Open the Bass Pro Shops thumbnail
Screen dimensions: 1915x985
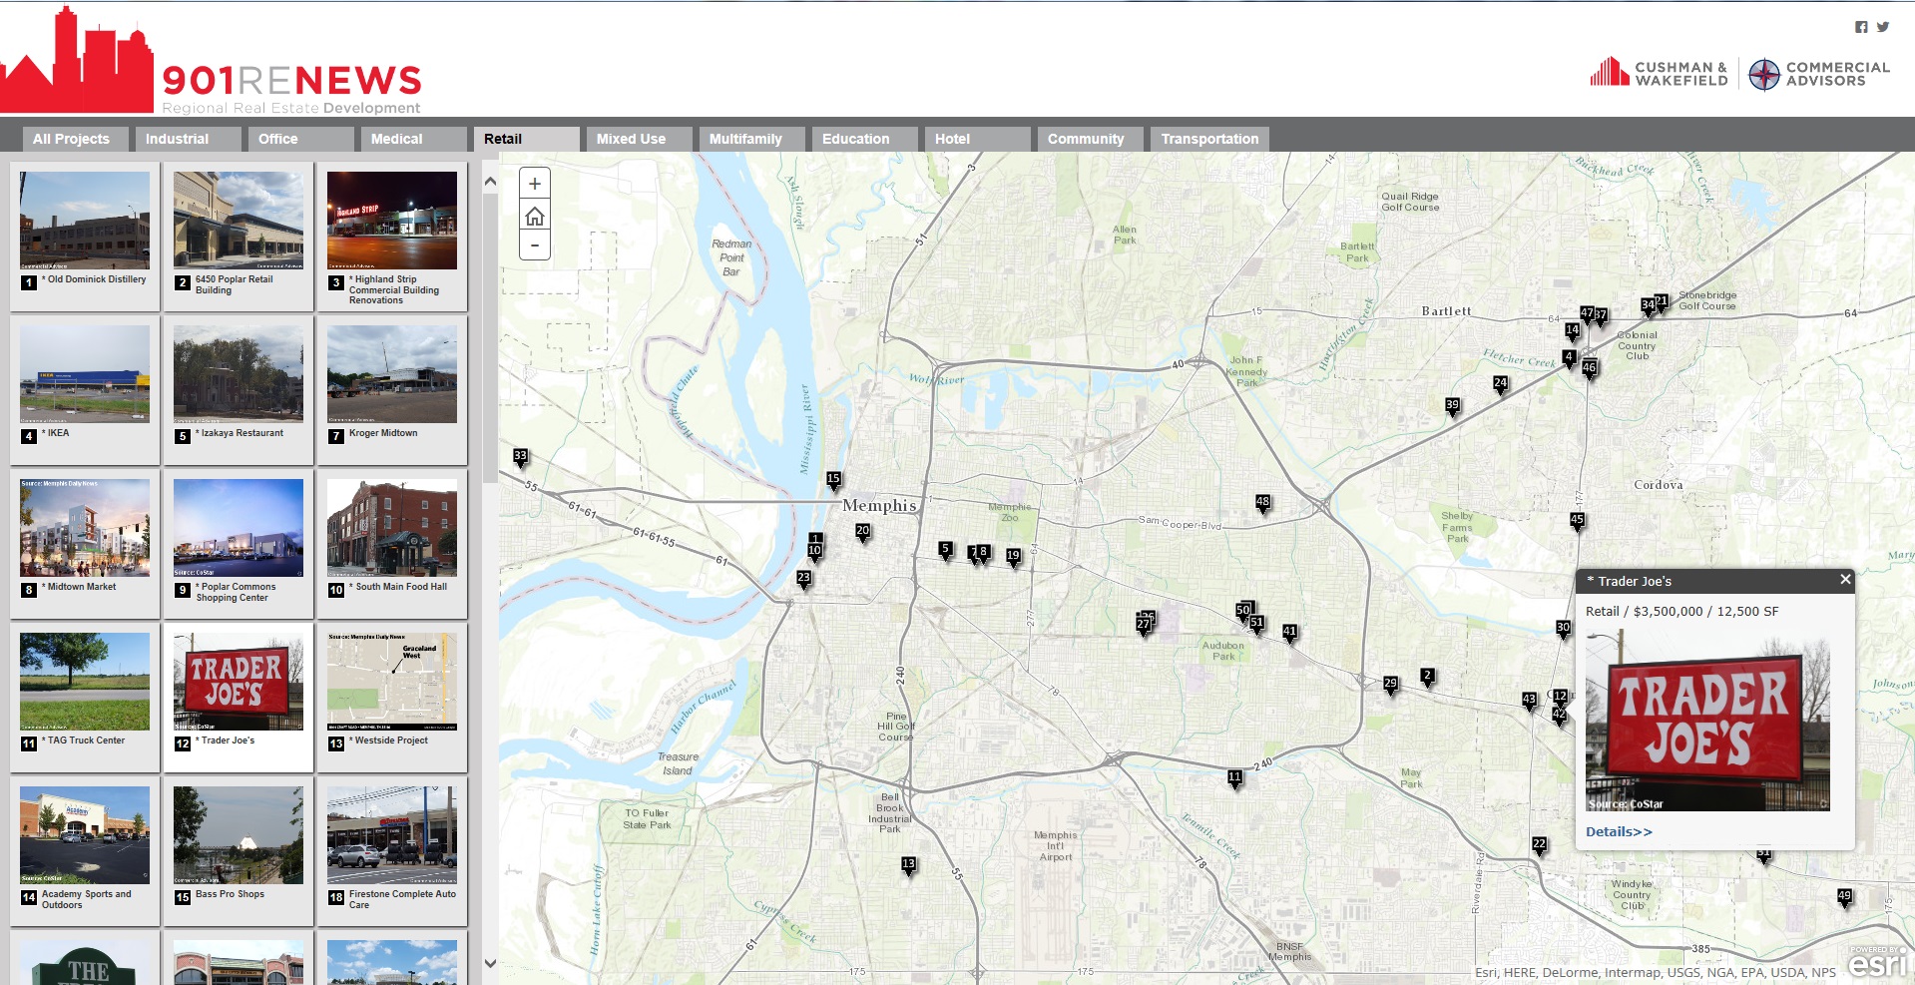tap(239, 835)
